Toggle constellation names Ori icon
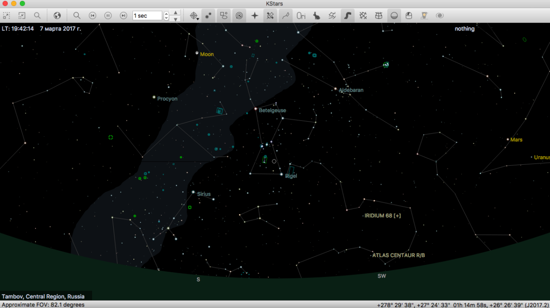 [x=301, y=16]
